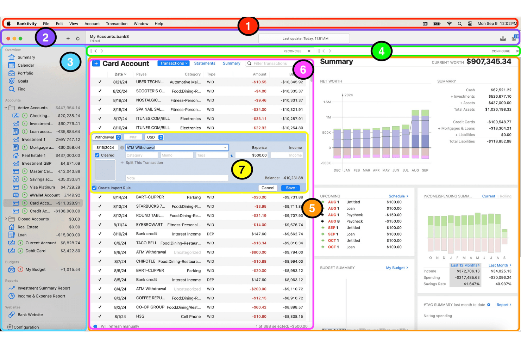
Task: Toggle cleared checkmark on TACO BELL row
Action: point(100,243)
